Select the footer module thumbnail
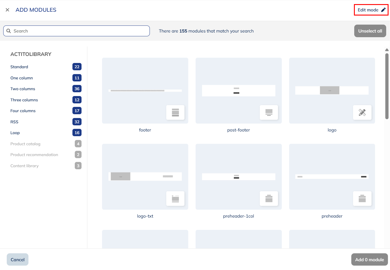The height and width of the screenshot is (270, 390). (x=145, y=90)
